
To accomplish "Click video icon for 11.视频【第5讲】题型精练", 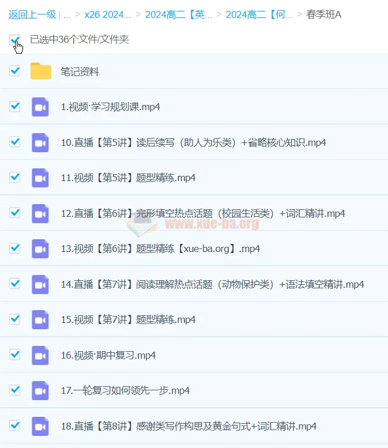I will pos(40,178).
